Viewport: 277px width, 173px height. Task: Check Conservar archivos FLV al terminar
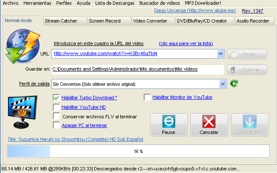56,116
